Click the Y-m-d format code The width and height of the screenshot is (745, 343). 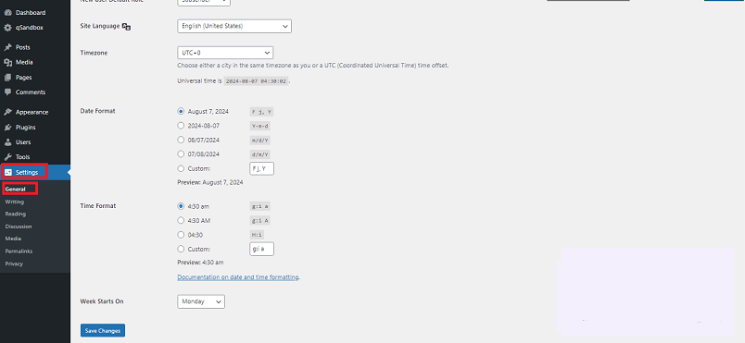coord(260,126)
